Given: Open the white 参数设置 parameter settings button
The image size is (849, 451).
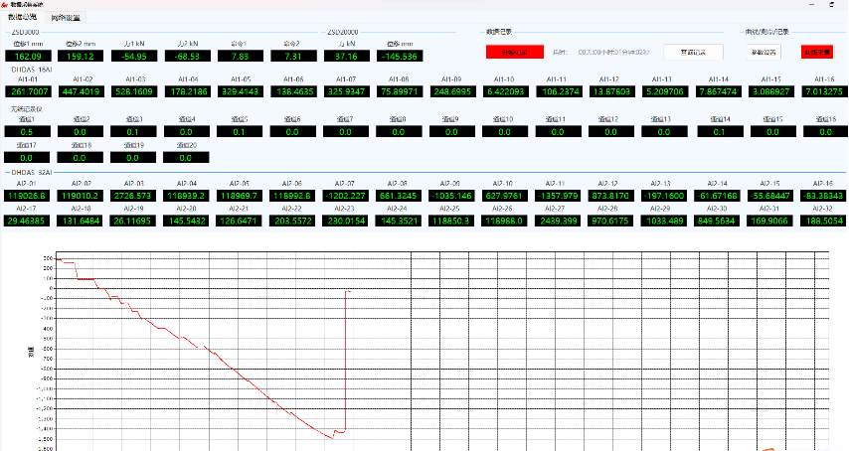Looking at the screenshot, I should click(764, 52).
